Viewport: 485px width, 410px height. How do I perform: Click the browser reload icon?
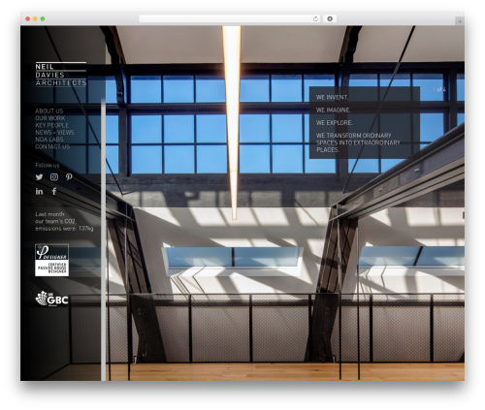click(315, 18)
